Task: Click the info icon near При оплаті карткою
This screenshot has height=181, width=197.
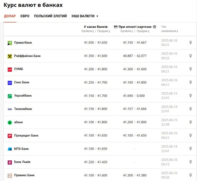Action: (154, 27)
